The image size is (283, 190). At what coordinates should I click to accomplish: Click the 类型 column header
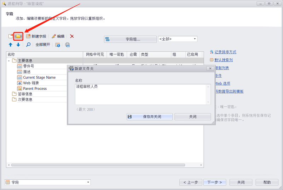pyautogui.click(x=155, y=54)
